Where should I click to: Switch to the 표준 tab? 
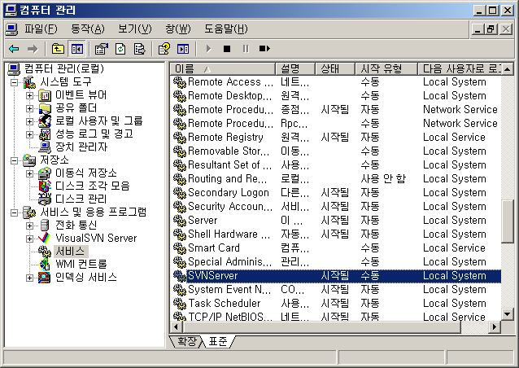(x=219, y=341)
